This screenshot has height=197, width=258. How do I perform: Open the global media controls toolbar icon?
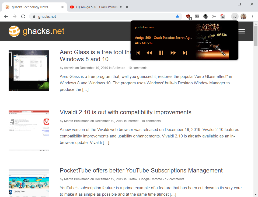(235, 16)
